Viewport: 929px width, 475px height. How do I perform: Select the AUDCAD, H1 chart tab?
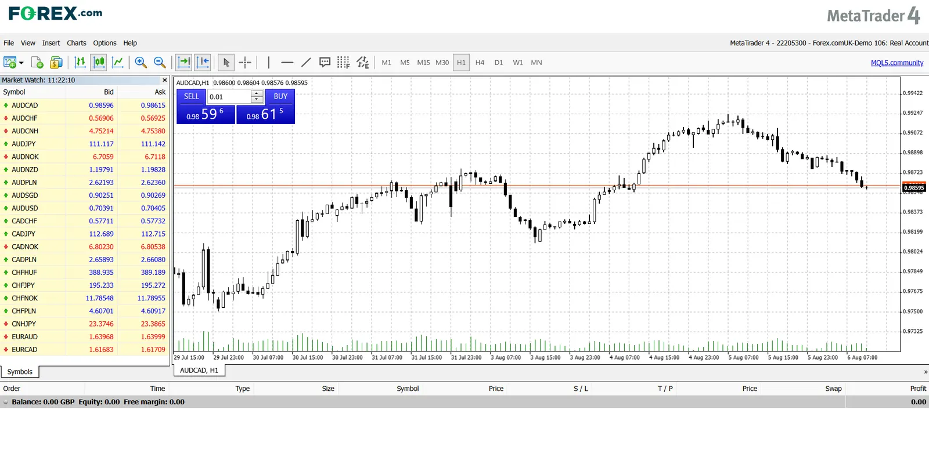(199, 371)
